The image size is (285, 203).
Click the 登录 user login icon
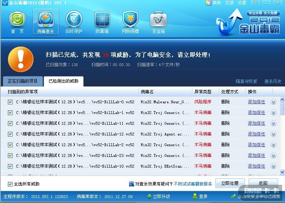tap(195, 196)
